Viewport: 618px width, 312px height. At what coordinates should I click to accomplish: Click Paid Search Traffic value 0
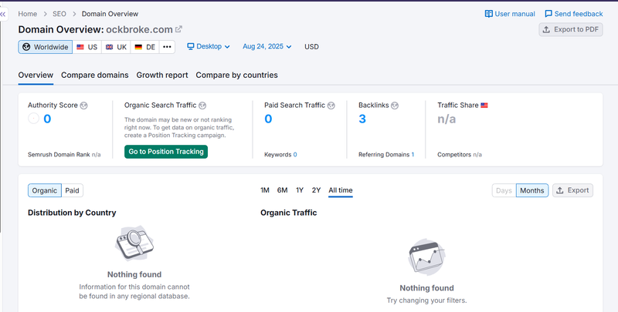[268, 119]
